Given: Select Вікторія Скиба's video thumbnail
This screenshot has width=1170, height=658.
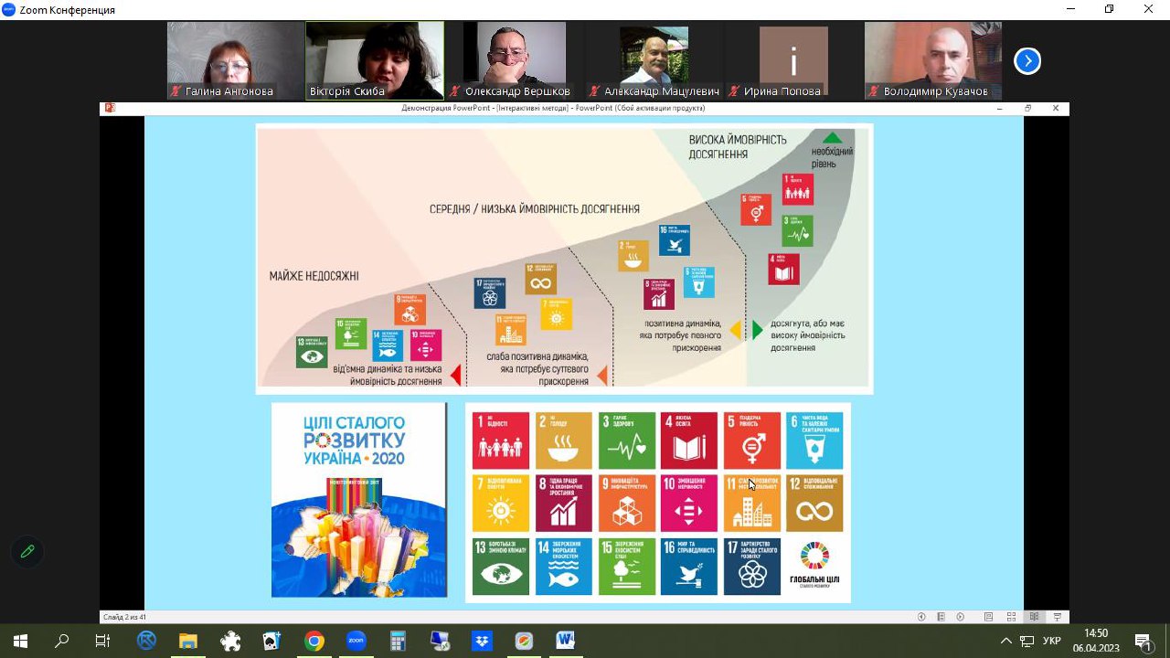Looking at the screenshot, I should [x=375, y=60].
